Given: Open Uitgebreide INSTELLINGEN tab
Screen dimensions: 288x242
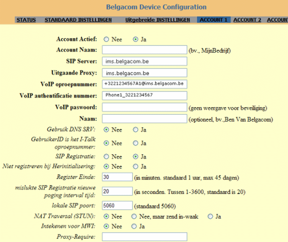Looking at the screenshot, I should 158,20.
